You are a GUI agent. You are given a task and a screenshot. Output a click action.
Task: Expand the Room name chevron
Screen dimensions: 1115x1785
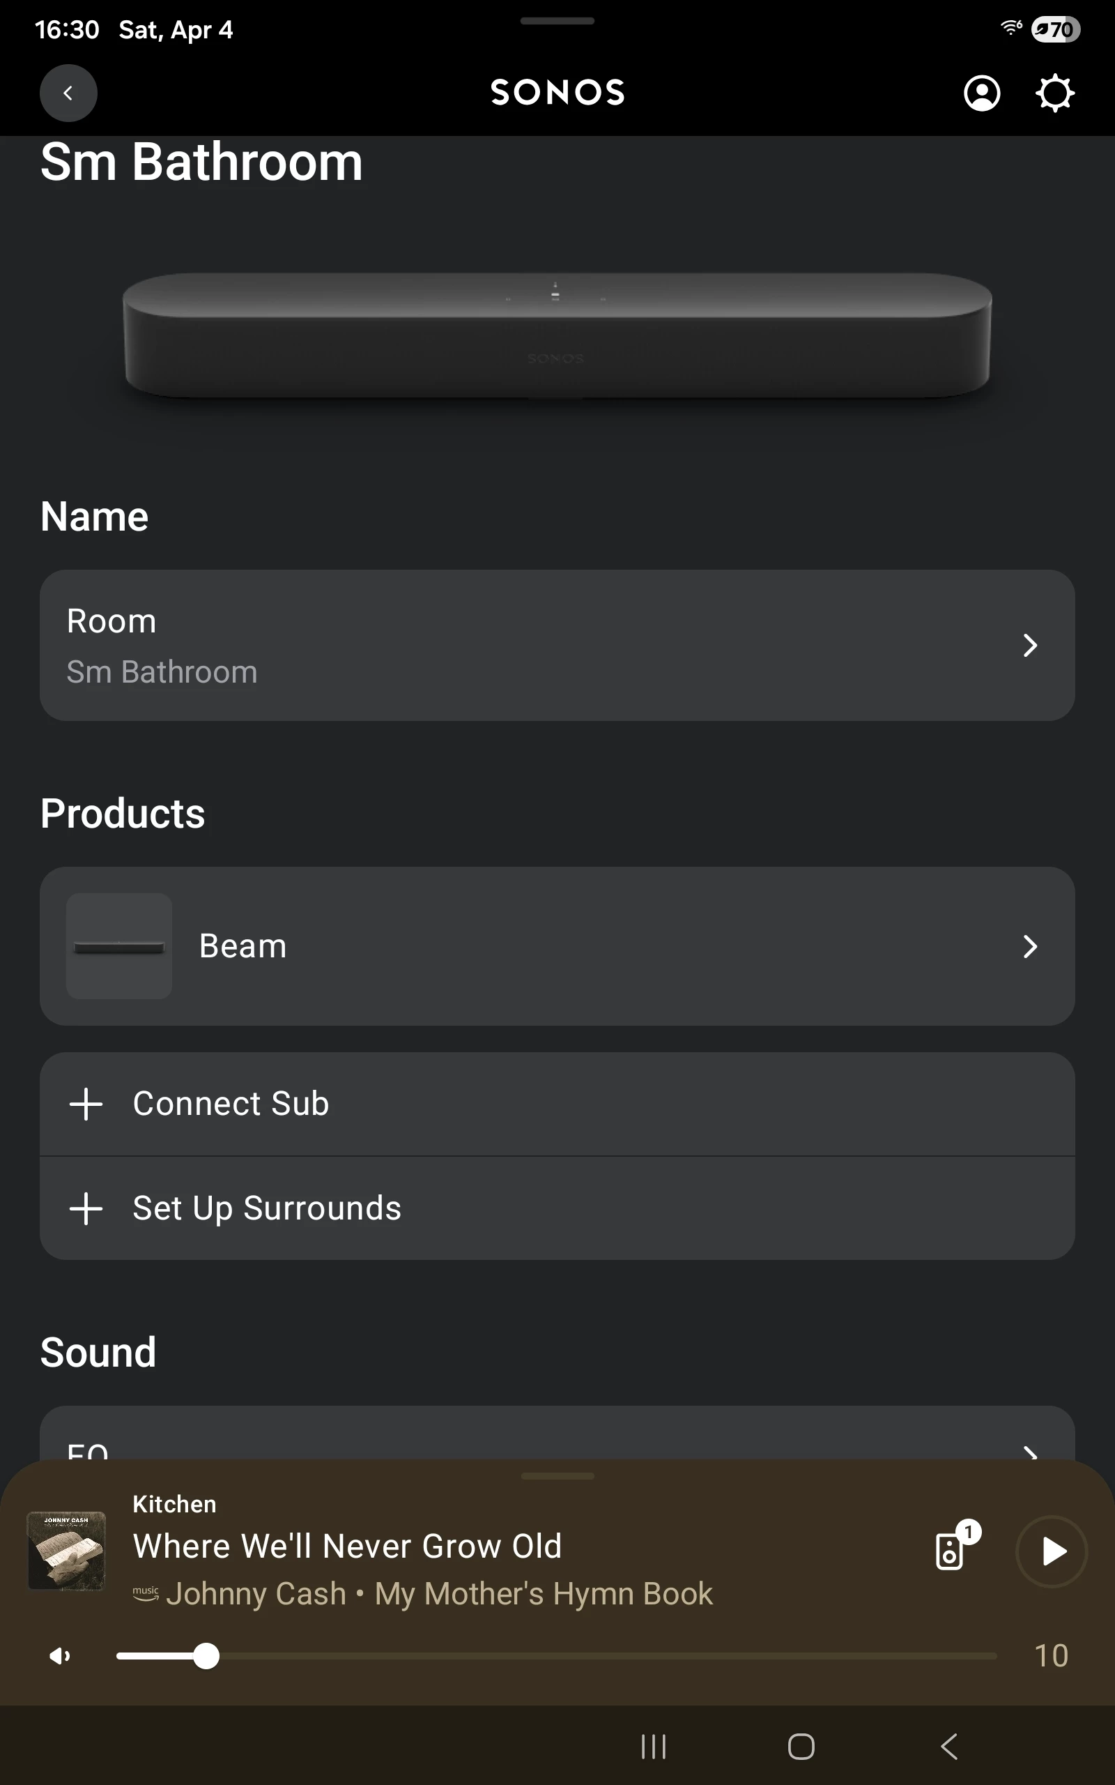click(1030, 646)
